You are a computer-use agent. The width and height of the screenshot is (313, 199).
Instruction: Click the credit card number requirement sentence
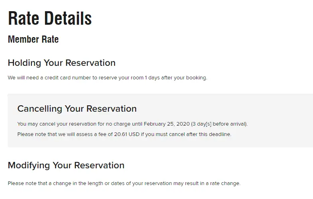tap(107, 78)
